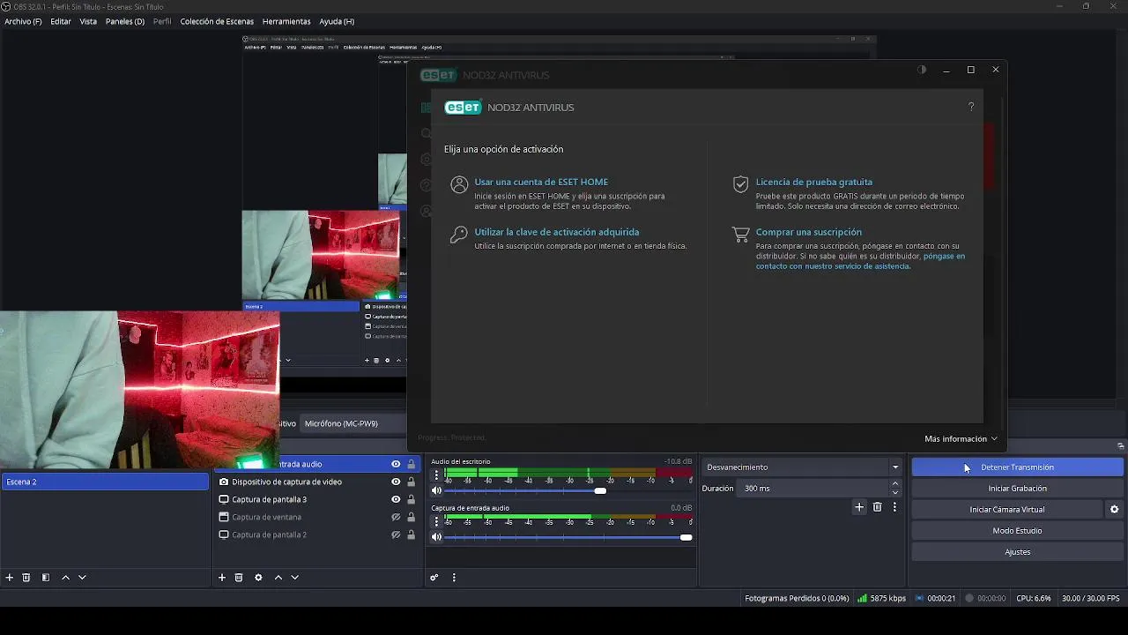Viewport: 1128px width, 635px height.
Task: Click Licencia de prueba gratuita link
Action: (813, 182)
